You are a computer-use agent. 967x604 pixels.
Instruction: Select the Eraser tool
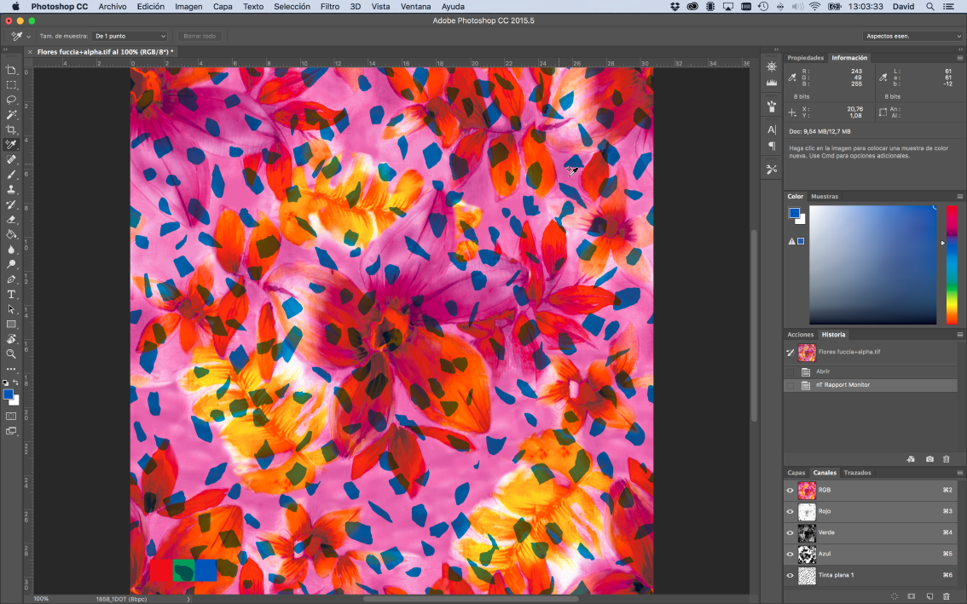tap(12, 220)
